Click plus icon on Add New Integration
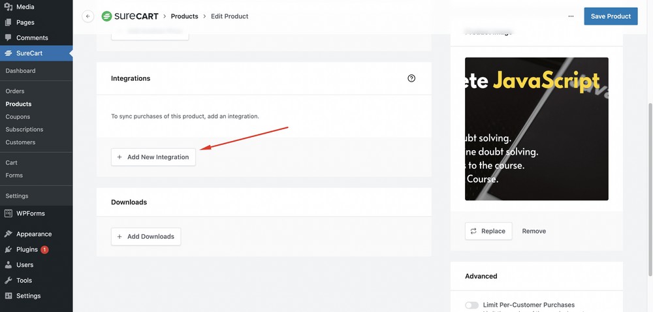Screen dimensions: 653x312 (119, 157)
